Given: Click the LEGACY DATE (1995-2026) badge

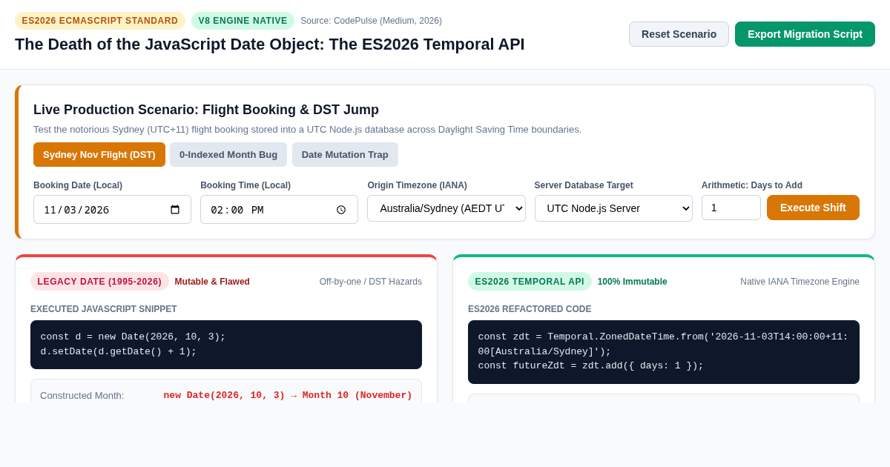Looking at the screenshot, I should [99, 282].
